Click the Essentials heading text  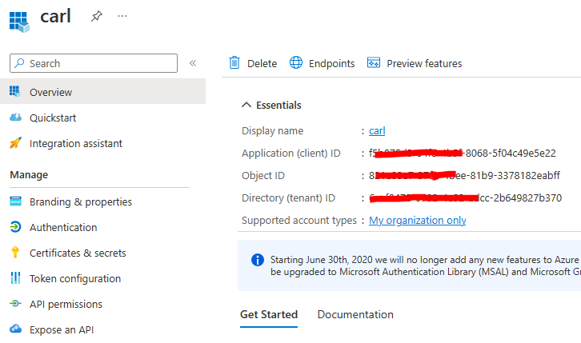(x=278, y=105)
